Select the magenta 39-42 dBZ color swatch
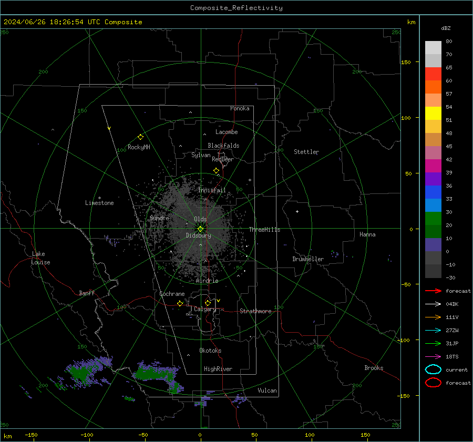Screen dimensions: 473x442 [433, 166]
